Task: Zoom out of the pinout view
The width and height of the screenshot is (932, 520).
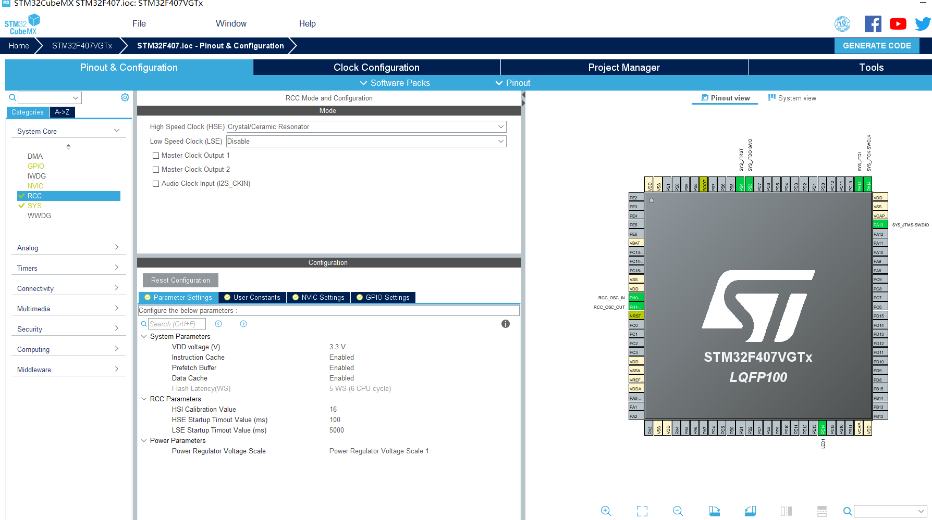Action: pyautogui.click(x=678, y=511)
